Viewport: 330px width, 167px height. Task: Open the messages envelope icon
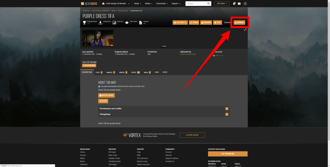(x=239, y=4)
